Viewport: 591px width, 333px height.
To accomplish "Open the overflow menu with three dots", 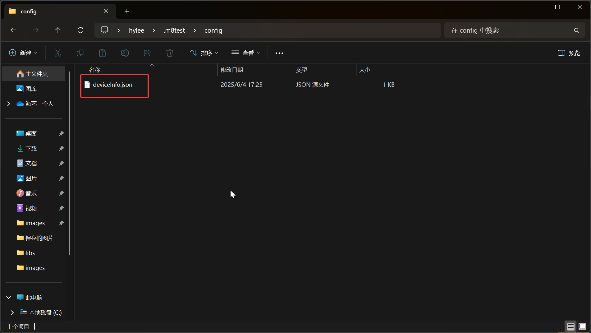I will (x=279, y=53).
